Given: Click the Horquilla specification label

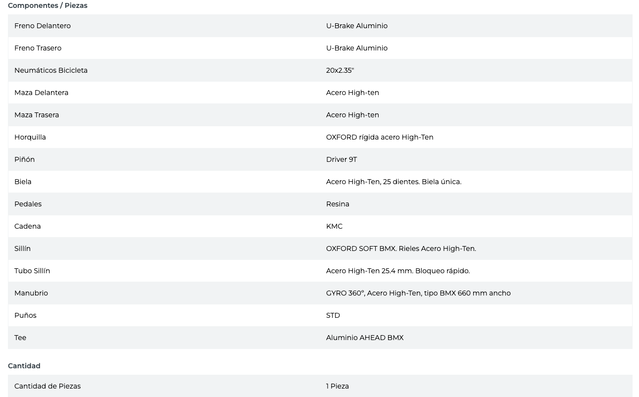Looking at the screenshot, I should point(30,137).
